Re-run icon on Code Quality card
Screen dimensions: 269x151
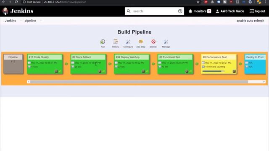click(60, 71)
